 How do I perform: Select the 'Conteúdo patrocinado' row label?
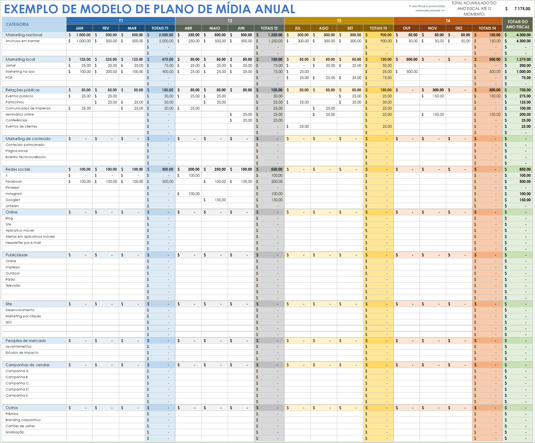pyautogui.click(x=25, y=145)
